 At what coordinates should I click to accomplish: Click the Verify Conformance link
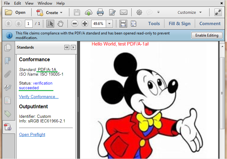click(x=39, y=97)
